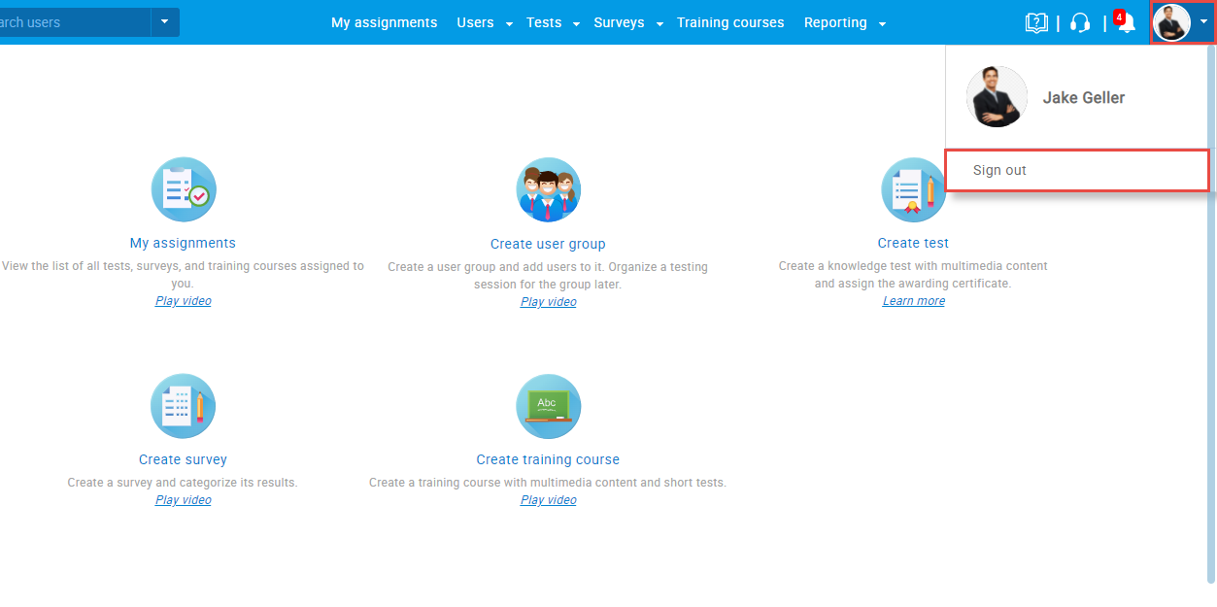Click the headset support icon

(1080, 22)
